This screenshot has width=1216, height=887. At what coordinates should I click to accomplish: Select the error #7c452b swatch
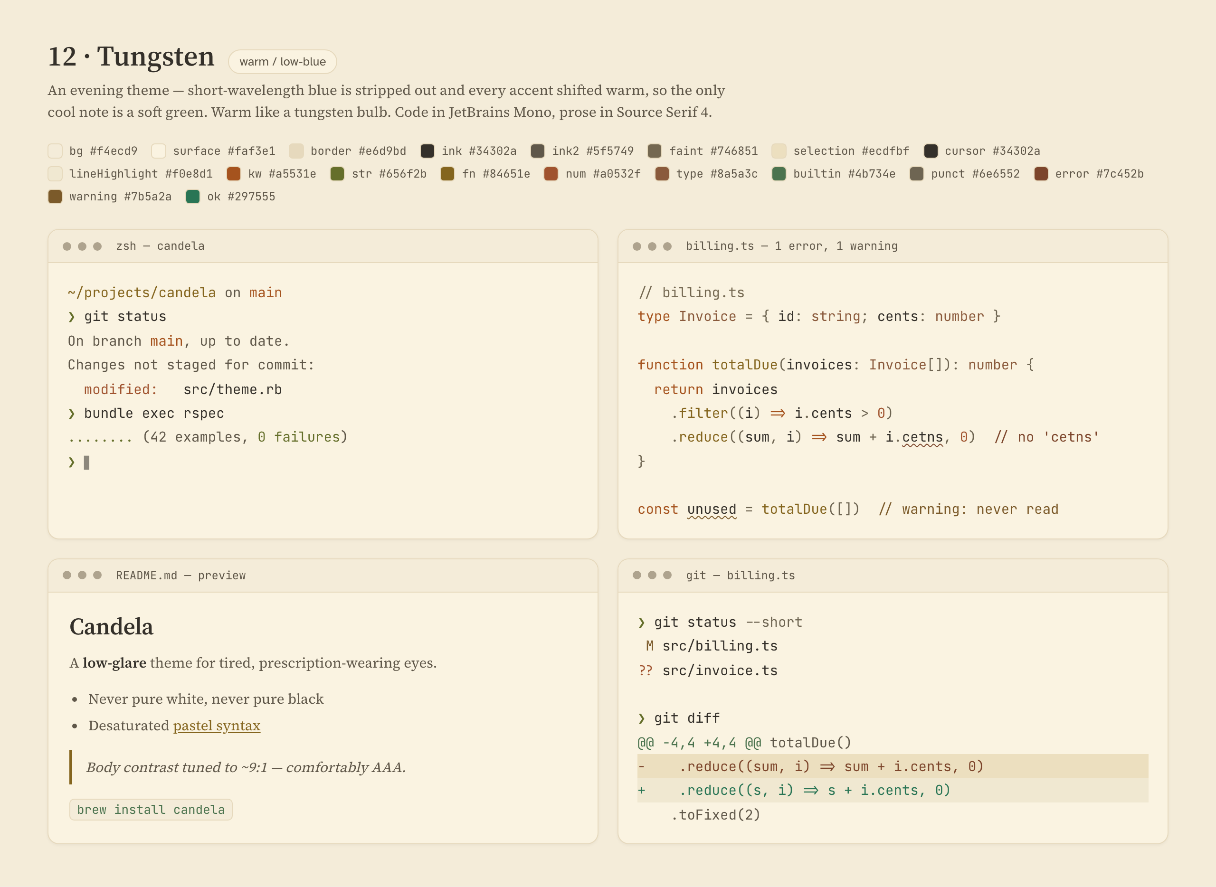coord(1041,174)
